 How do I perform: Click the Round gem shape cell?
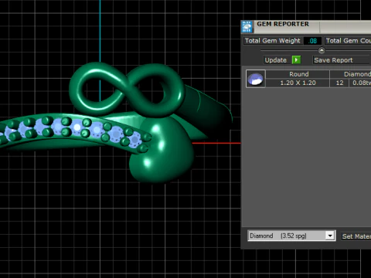(x=298, y=74)
